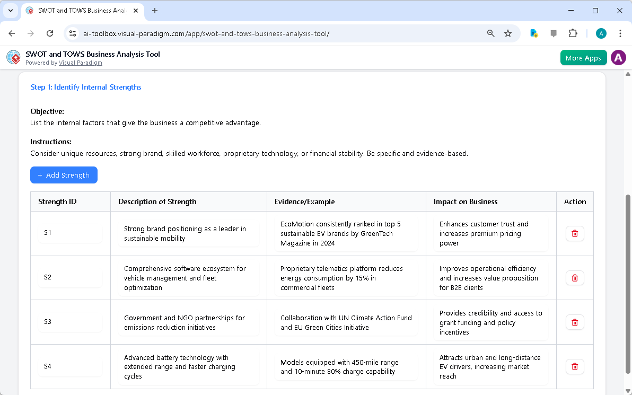Remove the S2 row via its delete icon
This screenshot has height=395, width=632.
pyautogui.click(x=575, y=278)
